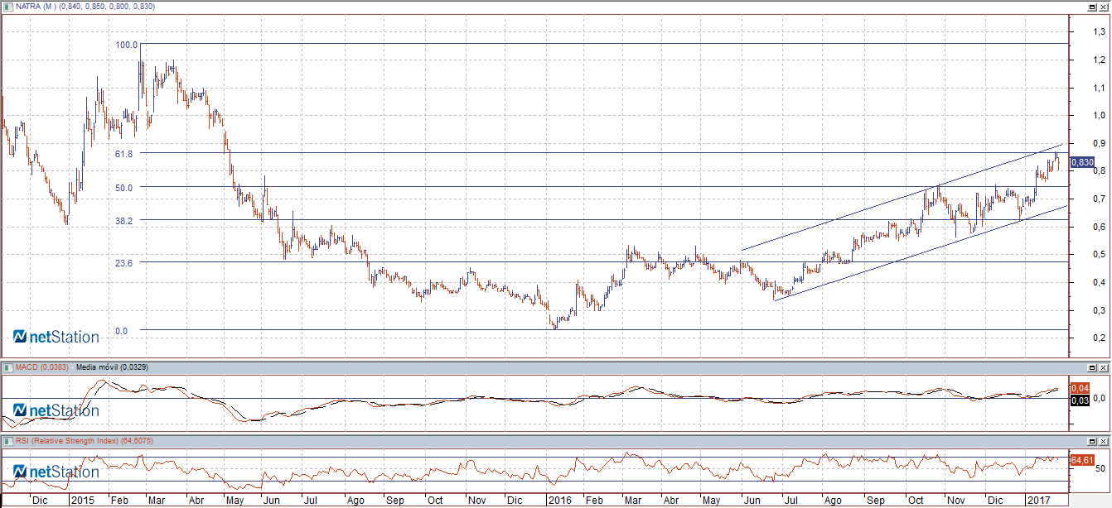Click the RSI (Relative Strength Index) label
This screenshot has width=1112, height=508.
tap(66, 441)
